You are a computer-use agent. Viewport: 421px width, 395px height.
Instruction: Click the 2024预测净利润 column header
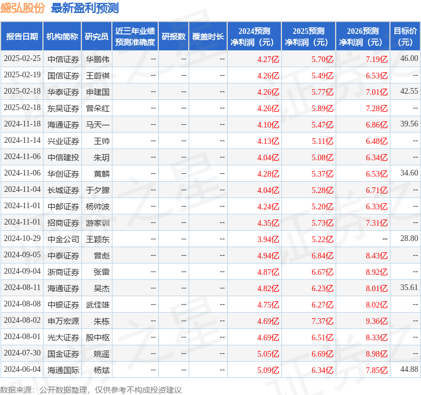tap(254, 37)
